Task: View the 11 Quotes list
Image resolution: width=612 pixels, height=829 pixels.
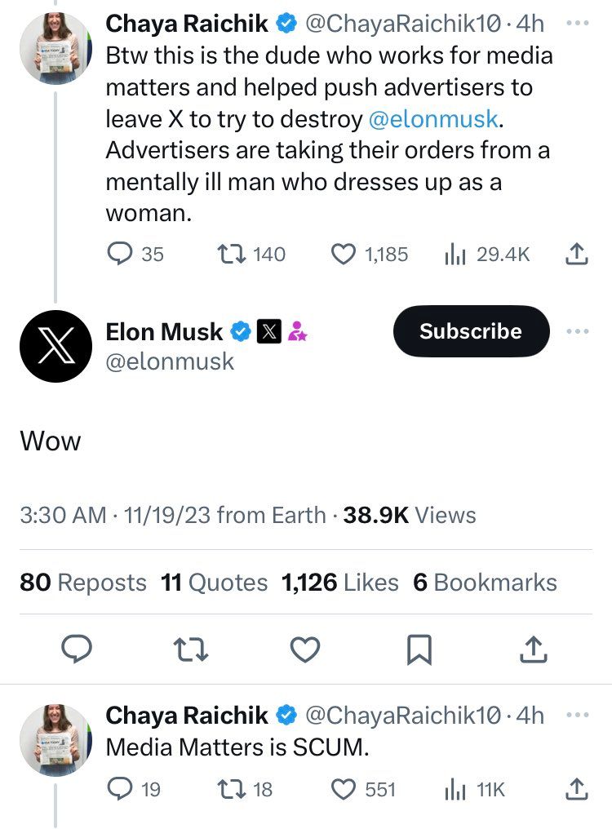Action: click(215, 582)
